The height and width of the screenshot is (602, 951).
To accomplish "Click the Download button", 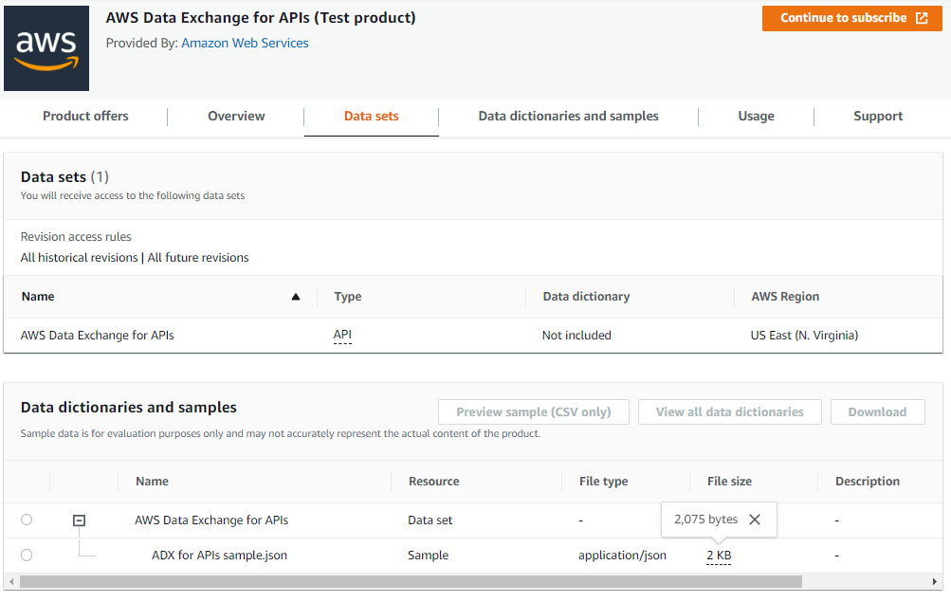I will point(877,411).
